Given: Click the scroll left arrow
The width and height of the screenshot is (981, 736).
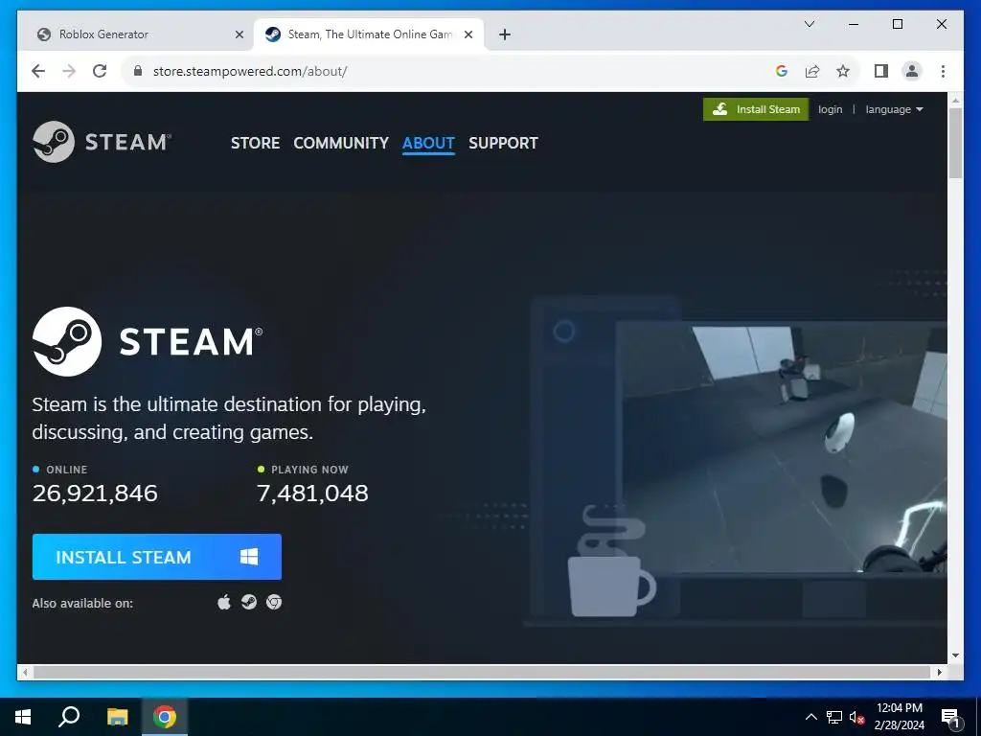Looking at the screenshot, I should click(25, 672).
